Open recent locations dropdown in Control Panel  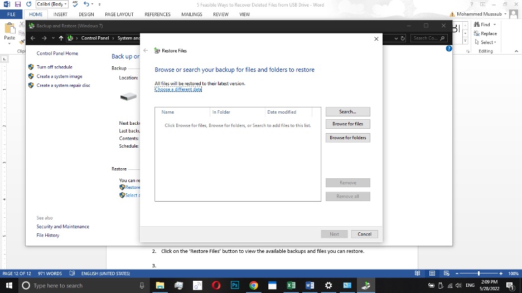coord(53,38)
